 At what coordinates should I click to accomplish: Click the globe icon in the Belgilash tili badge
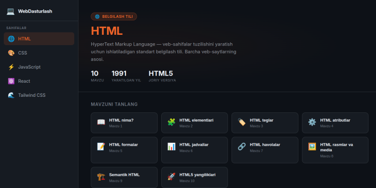coord(97,16)
